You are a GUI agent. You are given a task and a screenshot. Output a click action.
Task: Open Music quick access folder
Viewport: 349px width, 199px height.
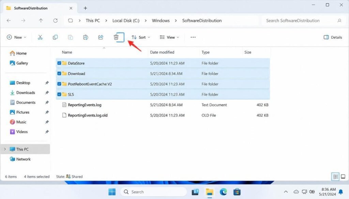18,122
